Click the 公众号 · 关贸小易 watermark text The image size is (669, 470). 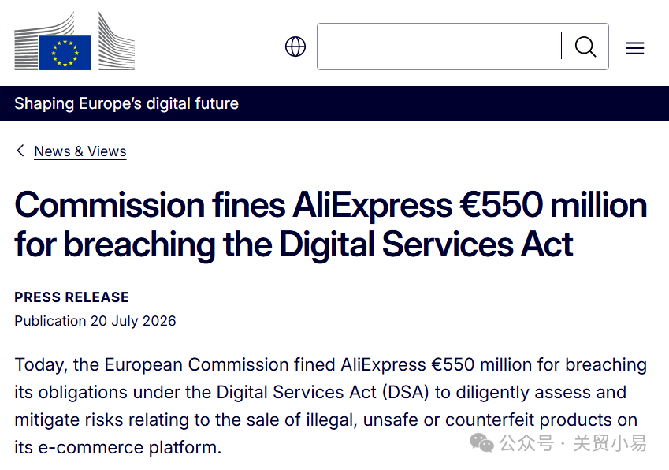coord(573,443)
